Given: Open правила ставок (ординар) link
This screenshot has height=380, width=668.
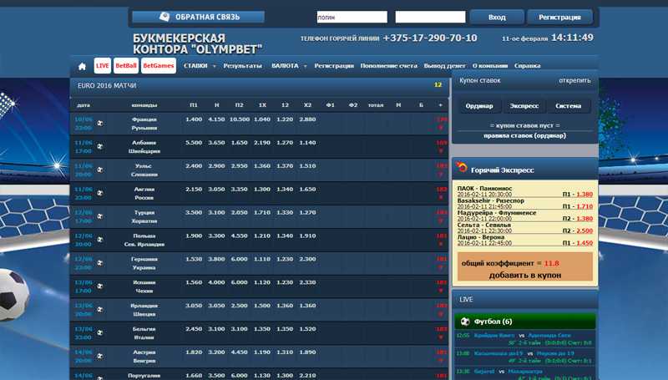Looking at the screenshot, I should click(525, 135).
